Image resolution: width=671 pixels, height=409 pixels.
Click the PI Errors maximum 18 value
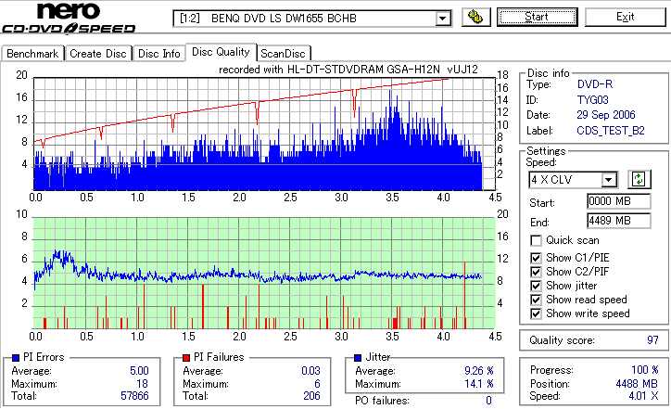coord(142,384)
